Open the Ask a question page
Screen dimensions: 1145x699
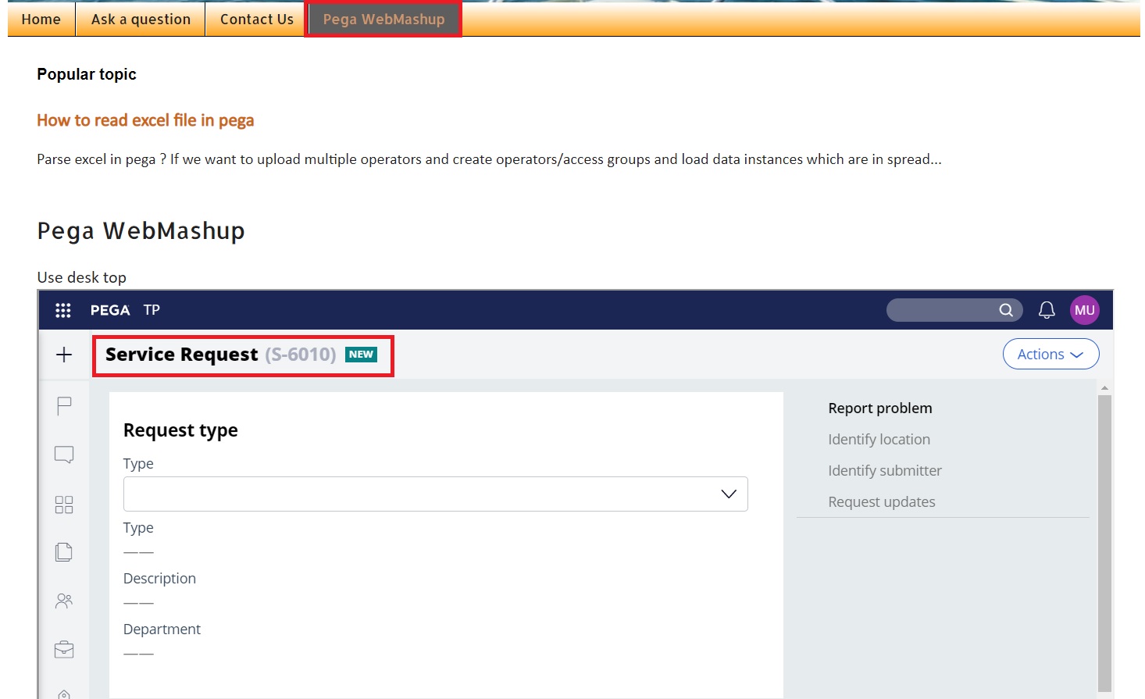click(140, 19)
